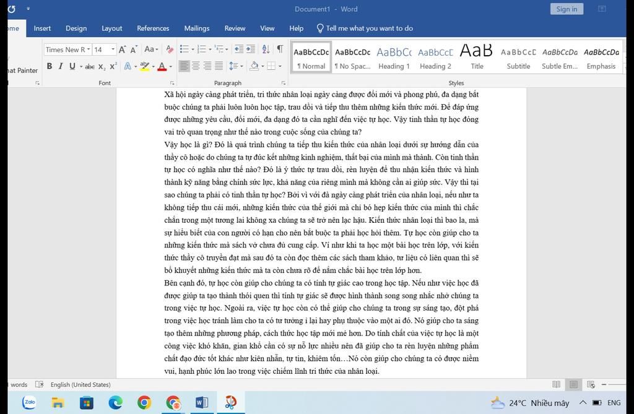
Task: Open the Quick Access Toolbar customize dropdown
Action: point(28,9)
